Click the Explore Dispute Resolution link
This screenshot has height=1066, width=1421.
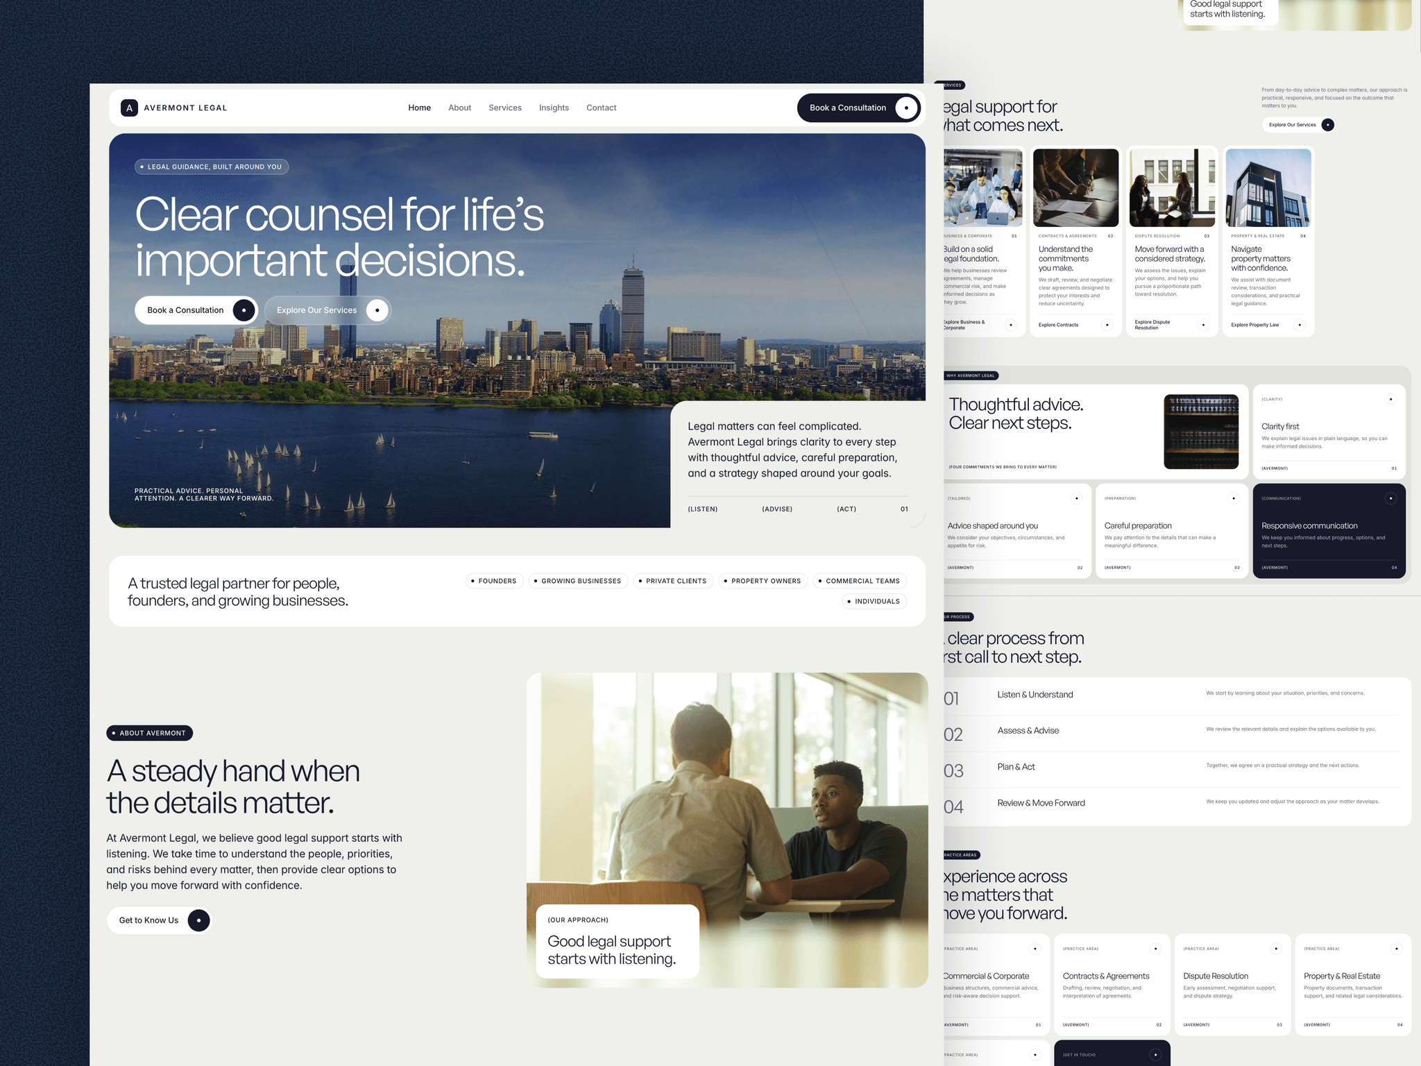[x=1152, y=325]
